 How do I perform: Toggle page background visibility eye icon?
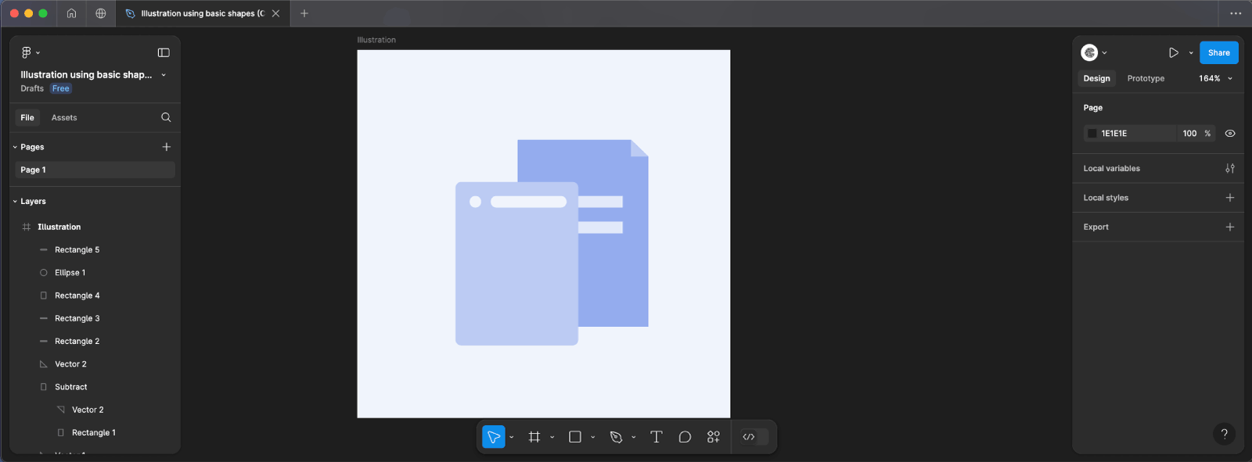[x=1230, y=134]
